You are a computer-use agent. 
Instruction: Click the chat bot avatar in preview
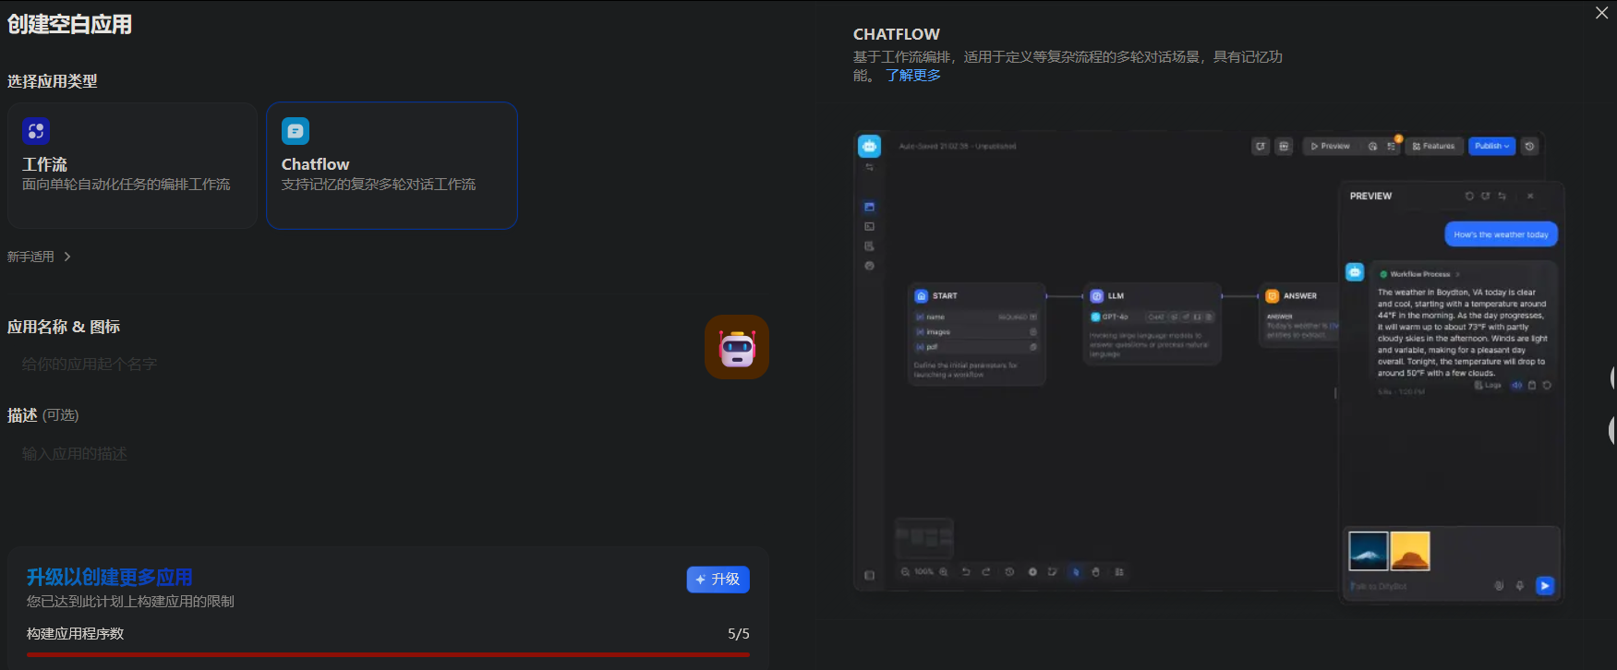point(1355,271)
